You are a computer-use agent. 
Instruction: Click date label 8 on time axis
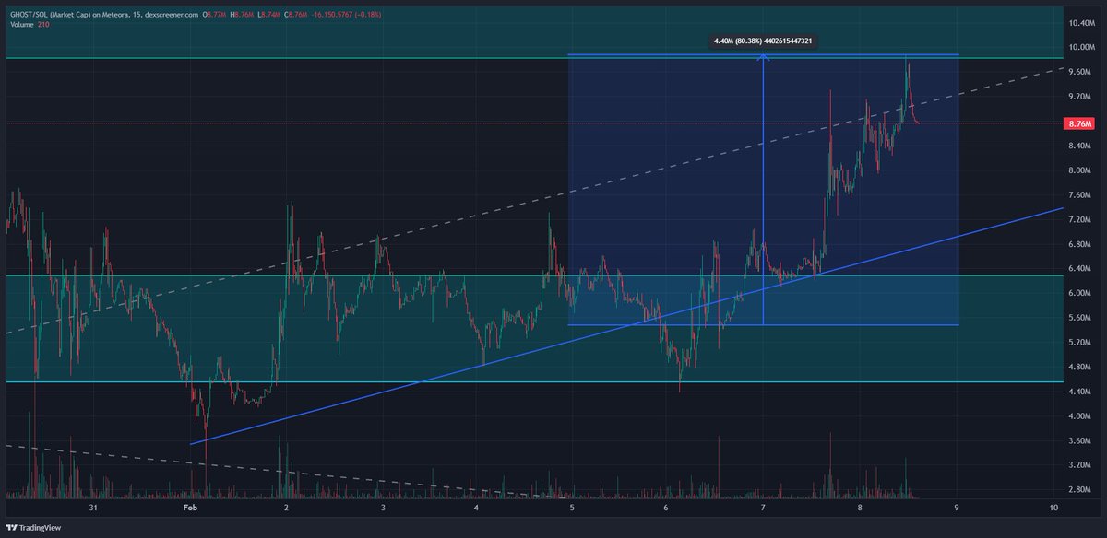tap(860, 508)
